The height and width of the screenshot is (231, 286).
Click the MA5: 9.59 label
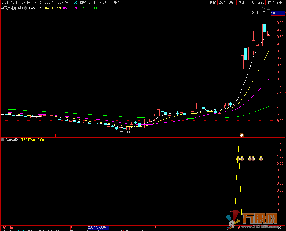pyautogui.click(x=36, y=8)
